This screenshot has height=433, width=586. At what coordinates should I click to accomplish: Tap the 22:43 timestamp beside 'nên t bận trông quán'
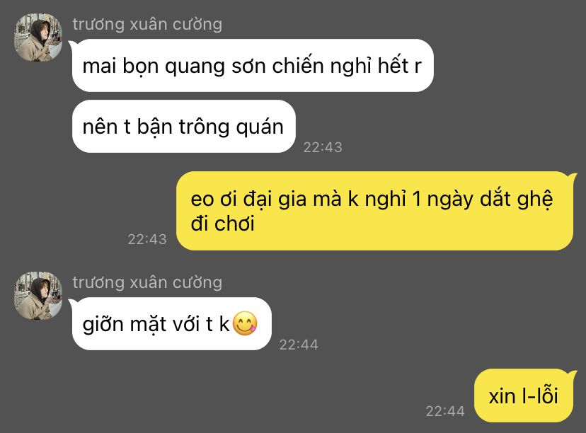click(x=323, y=147)
